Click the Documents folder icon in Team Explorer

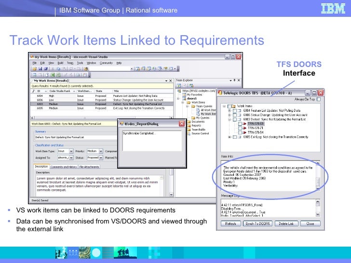pyautogui.click(x=189, y=122)
